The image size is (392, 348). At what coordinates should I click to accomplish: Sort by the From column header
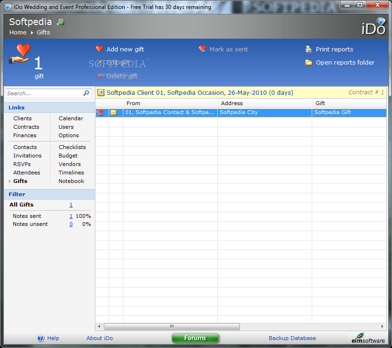(170, 103)
